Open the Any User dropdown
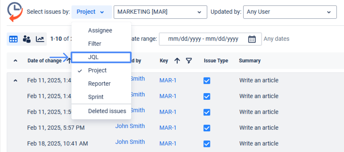 (x=290, y=12)
